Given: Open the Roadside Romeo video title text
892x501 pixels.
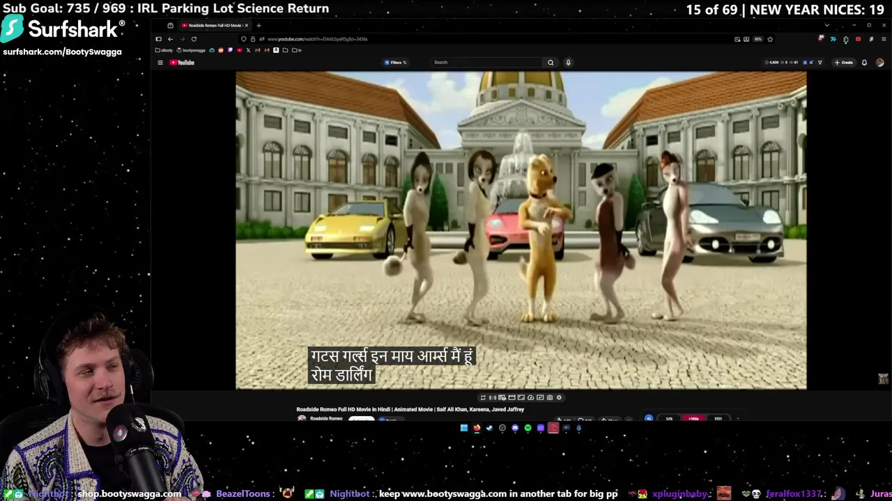Looking at the screenshot, I should point(410,410).
